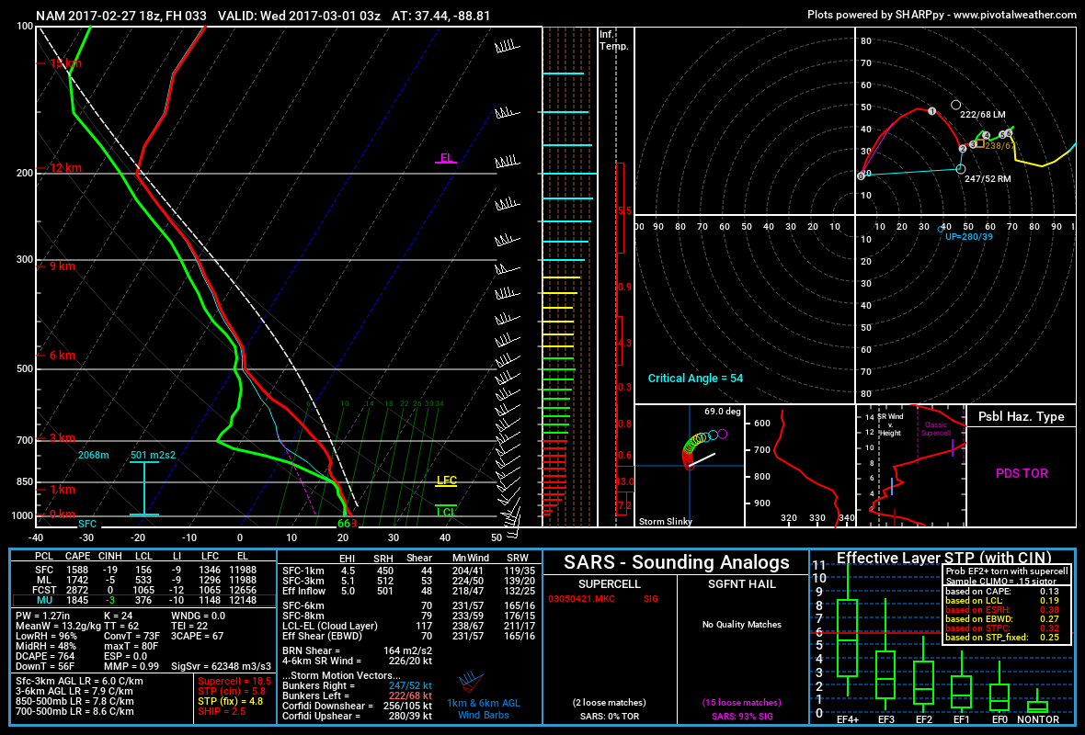Select the ML parcel row in the table
Viewport: 1085px width, 735px height.
click(144, 580)
